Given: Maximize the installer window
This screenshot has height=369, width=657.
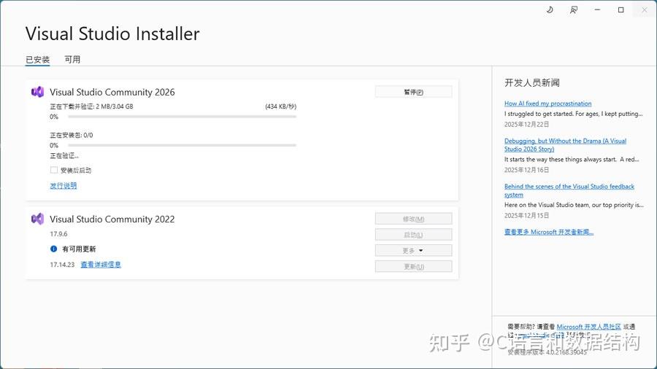Looking at the screenshot, I should point(621,9).
